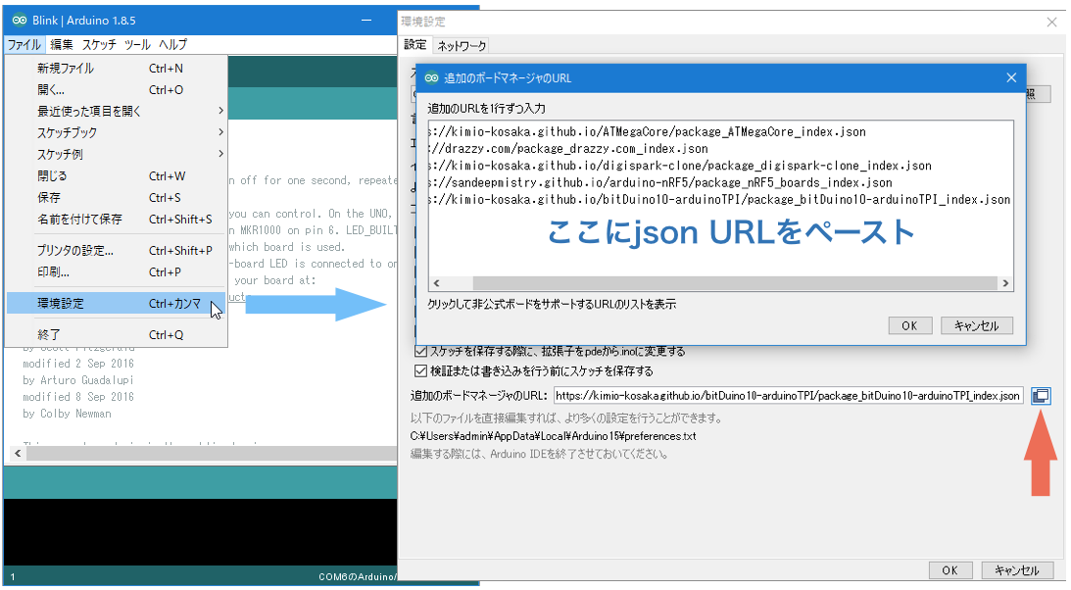Click the drazzy.com json URL line
Screen dimensions: 1071x590
click(x=568, y=149)
